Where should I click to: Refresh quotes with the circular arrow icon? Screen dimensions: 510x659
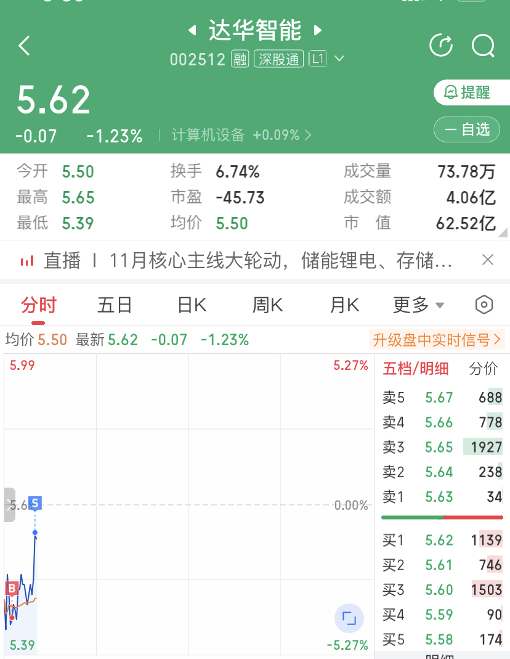click(x=441, y=46)
